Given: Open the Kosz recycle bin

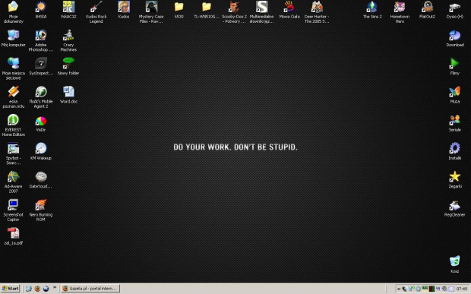Looking at the screenshot, I should pyautogui.click(x=455, y=264).
